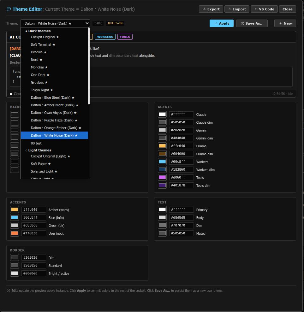The image size is (304, 312).
Task: Click the palette icon beside Theme Editor
Action: pos(9,9)
